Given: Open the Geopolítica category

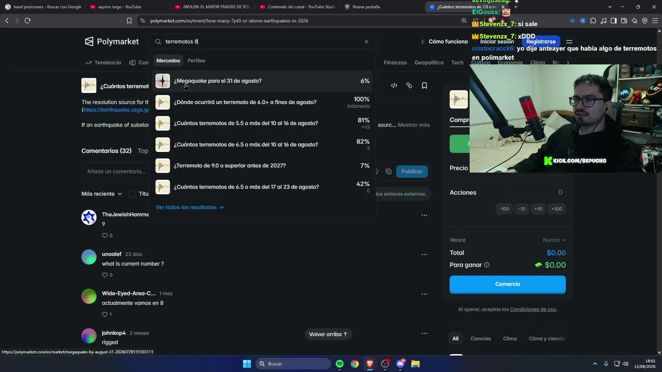Looking at the screenshot, I should coord(429,63).
